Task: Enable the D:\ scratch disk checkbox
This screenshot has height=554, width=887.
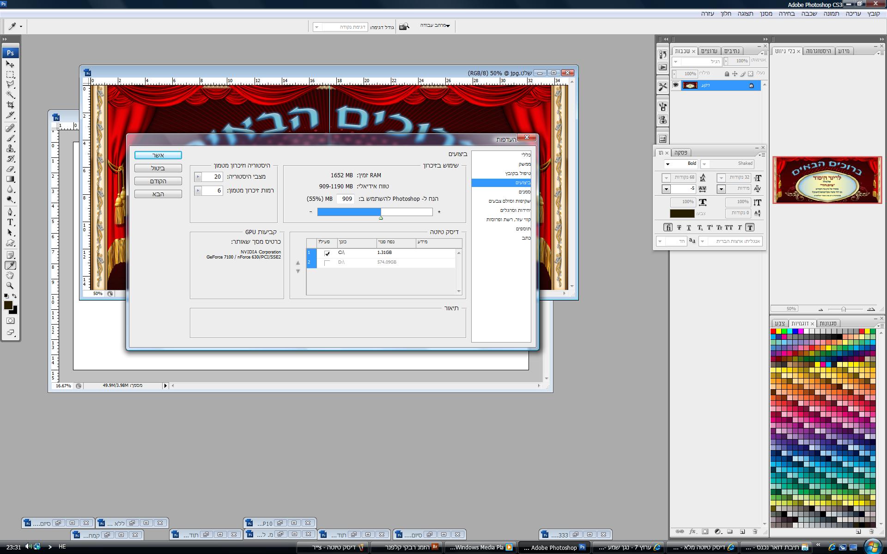Action: pyautogui.click(x=327, y=263)
